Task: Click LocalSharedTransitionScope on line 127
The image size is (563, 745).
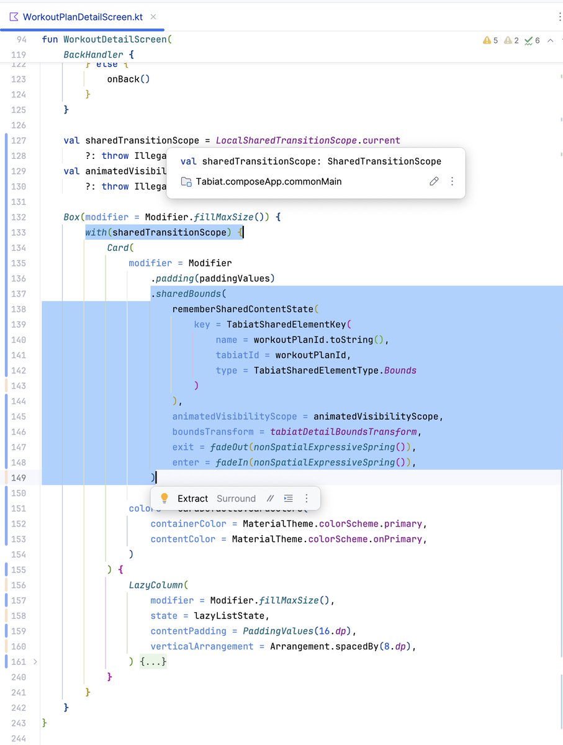Action: 286,140
